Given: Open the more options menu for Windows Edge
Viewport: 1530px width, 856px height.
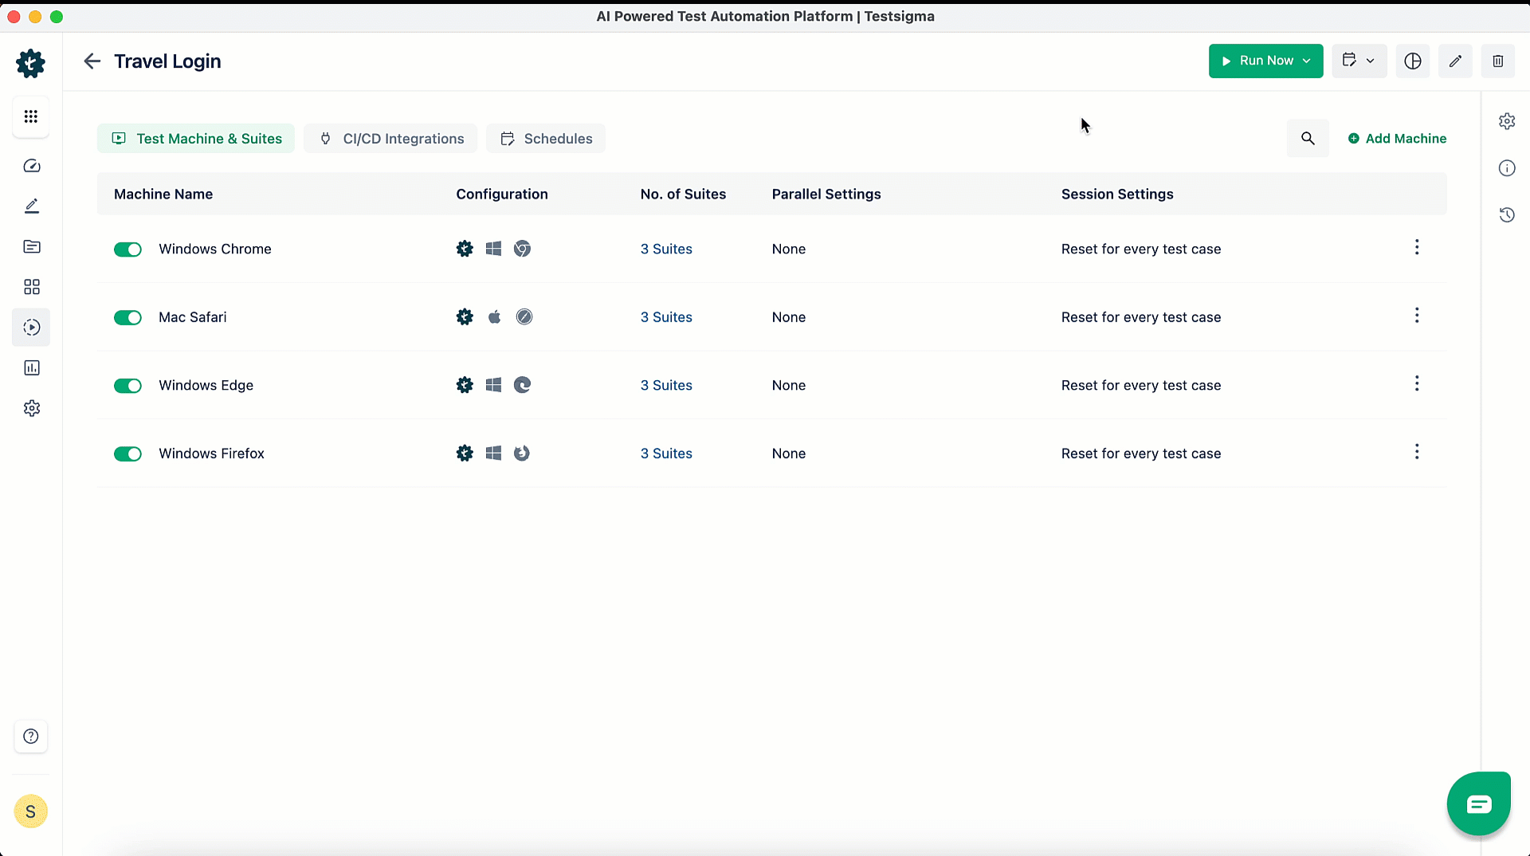Looking at the screenshot, I should click(1416, 383).
